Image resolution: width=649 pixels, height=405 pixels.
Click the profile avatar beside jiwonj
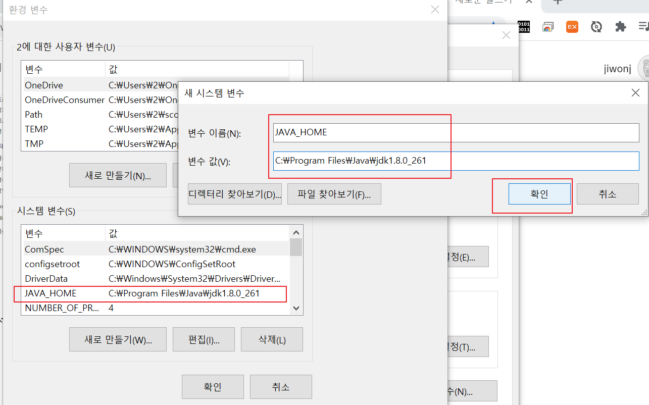click(644, 68)
